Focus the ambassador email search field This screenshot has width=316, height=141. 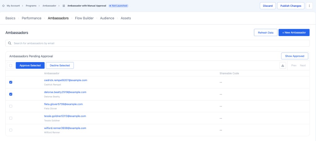157,43
